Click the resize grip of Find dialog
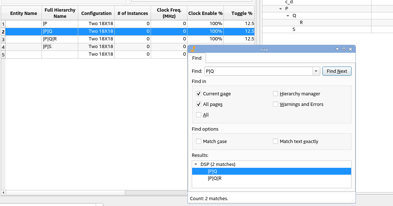 (x=353, y=201)
